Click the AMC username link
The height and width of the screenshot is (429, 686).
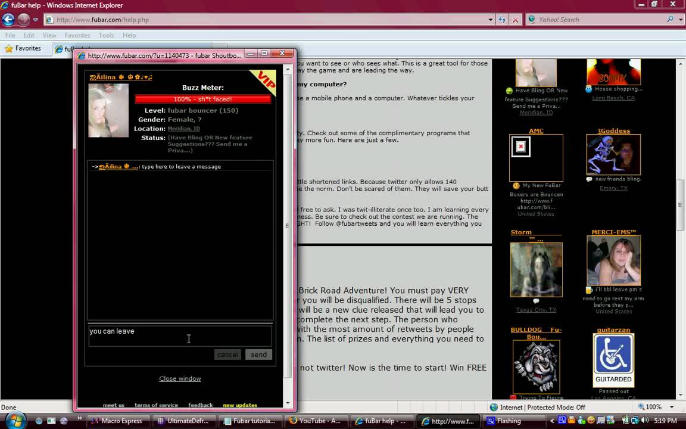(536, 131)
